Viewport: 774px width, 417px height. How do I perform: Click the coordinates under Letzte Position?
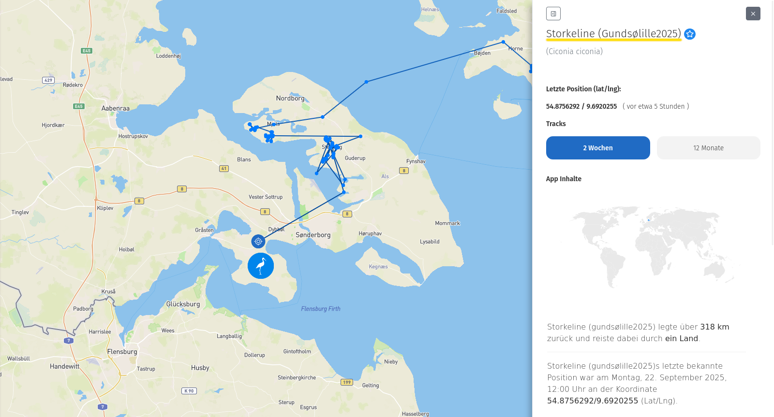(581, 106)
